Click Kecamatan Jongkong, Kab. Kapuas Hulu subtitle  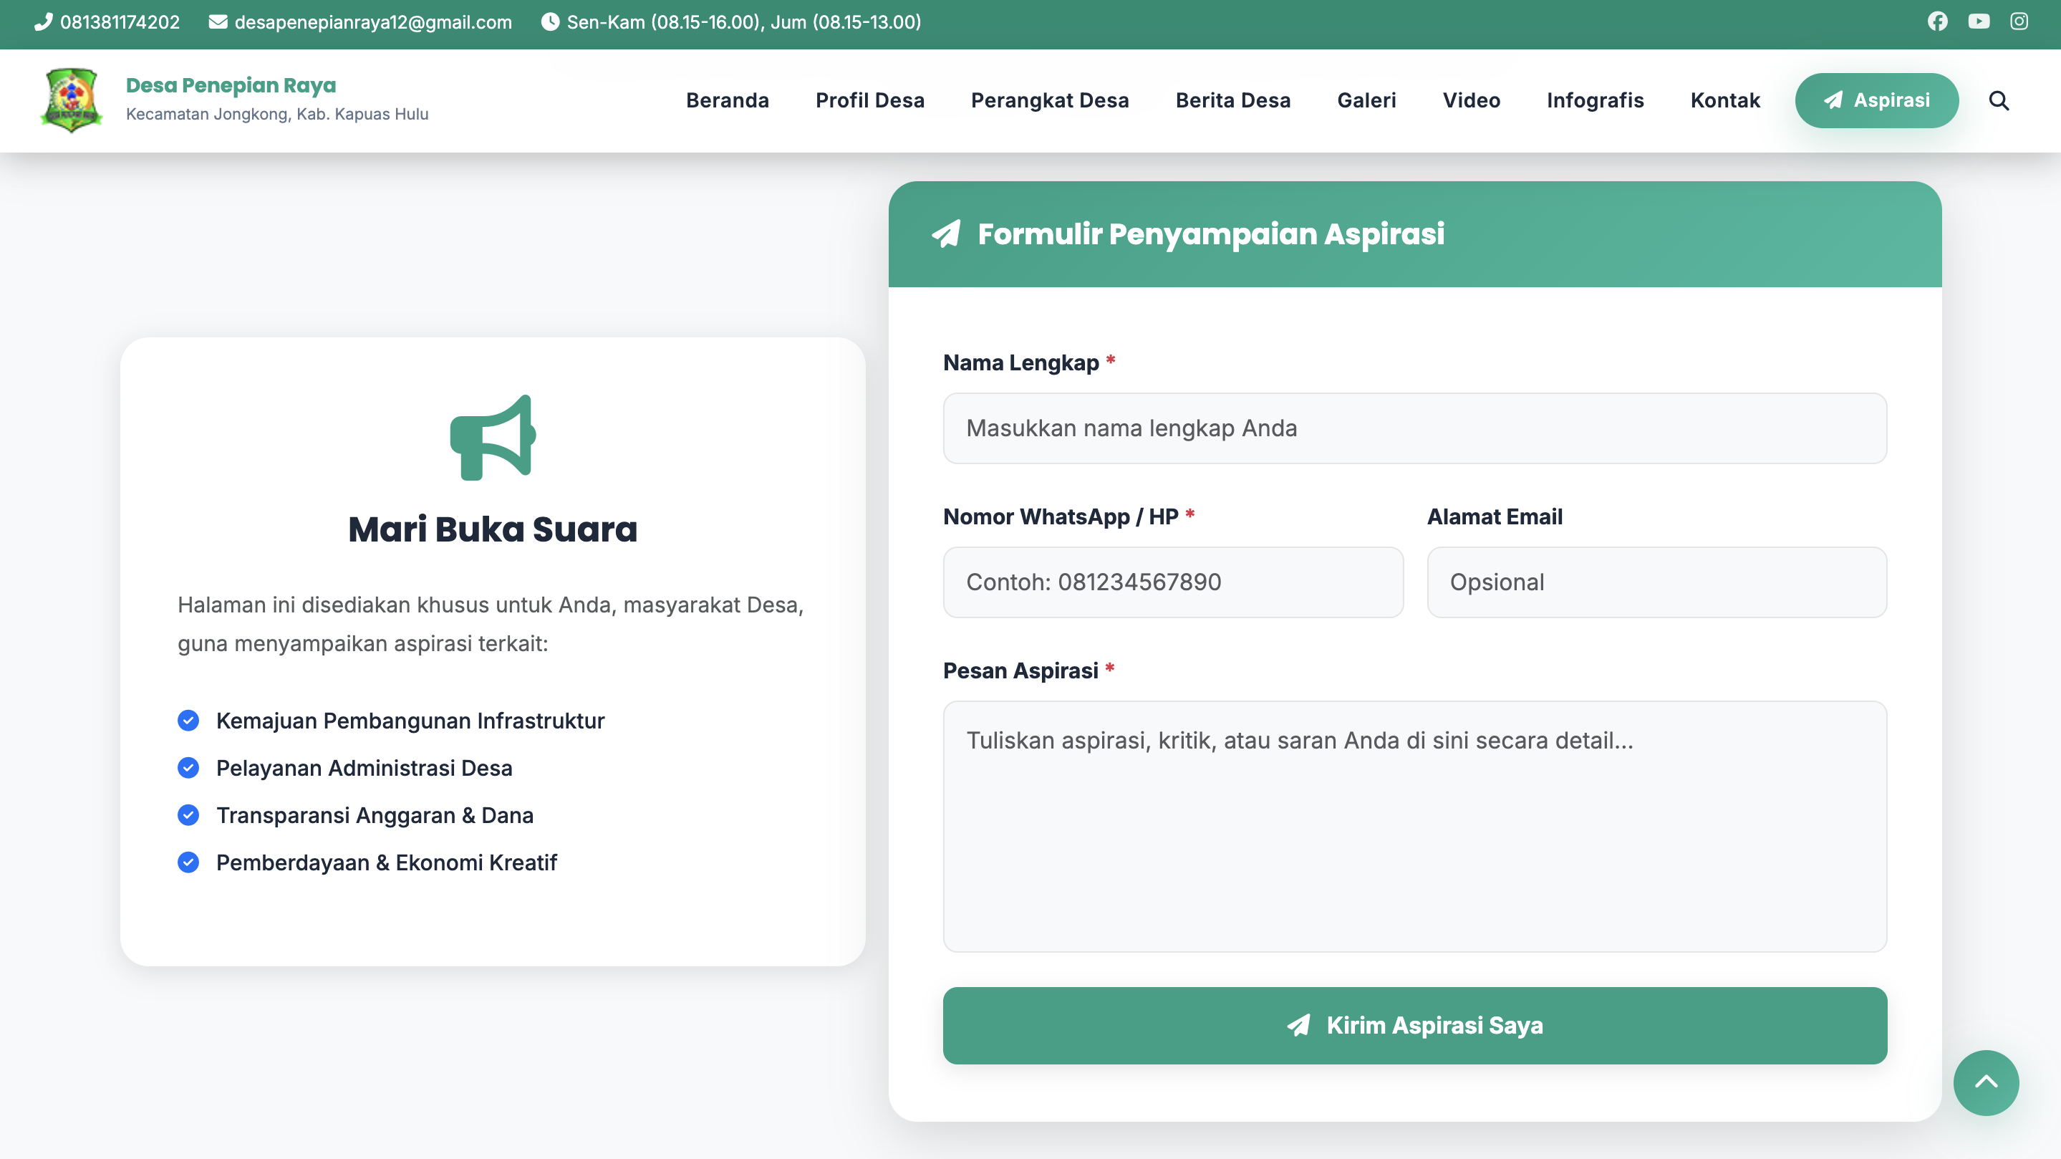coord(277,114)
